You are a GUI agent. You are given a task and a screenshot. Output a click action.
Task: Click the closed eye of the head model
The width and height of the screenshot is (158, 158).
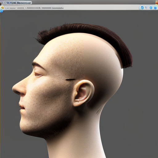click(38, 74)
